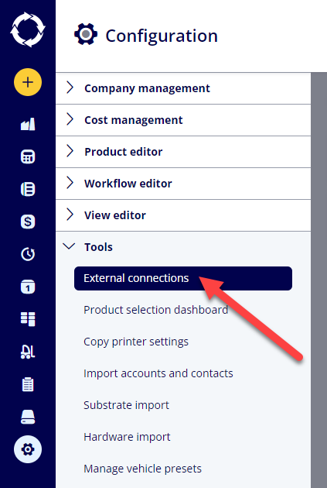Select External connections menu item
The width and height of the screenshot is (327, 488).
pos(183,278)
